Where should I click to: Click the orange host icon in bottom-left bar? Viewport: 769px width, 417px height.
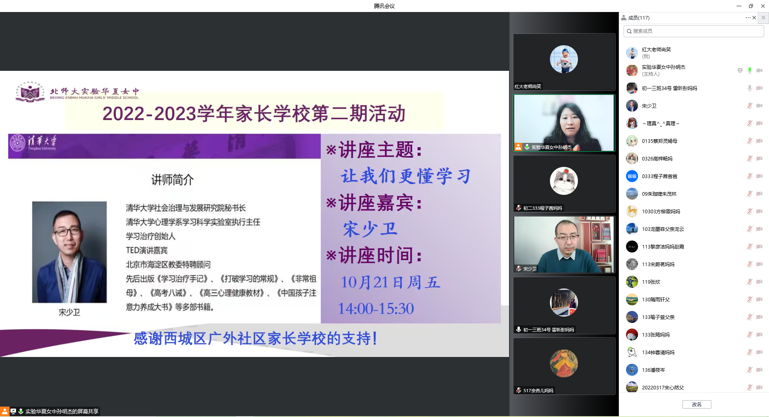[5, 411]
